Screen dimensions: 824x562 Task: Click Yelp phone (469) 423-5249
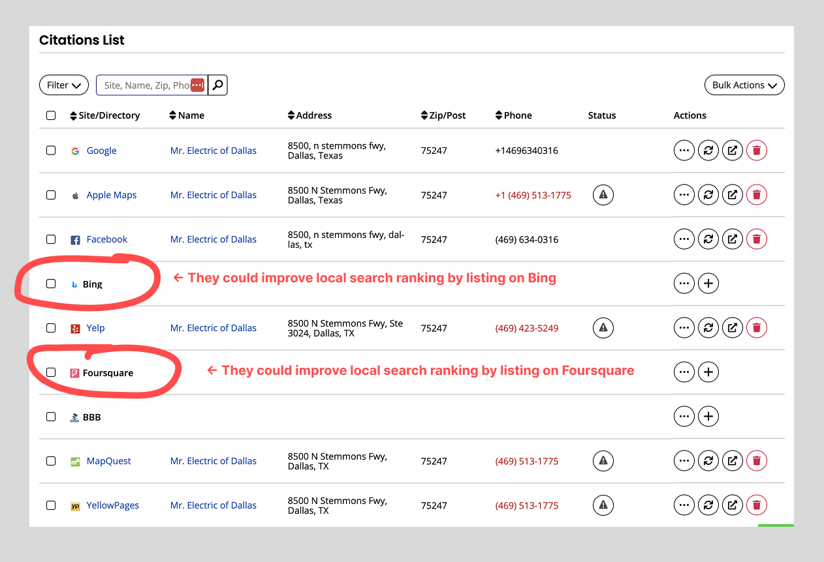point(527,328)
